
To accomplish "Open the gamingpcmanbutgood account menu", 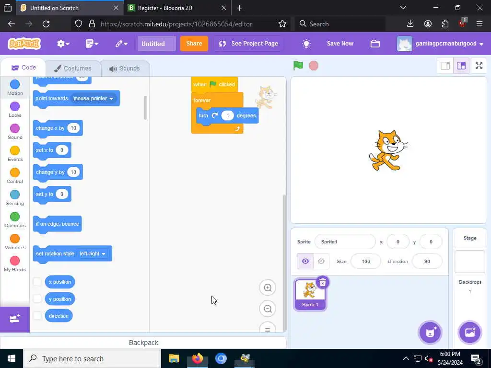I will pos(441,44).
